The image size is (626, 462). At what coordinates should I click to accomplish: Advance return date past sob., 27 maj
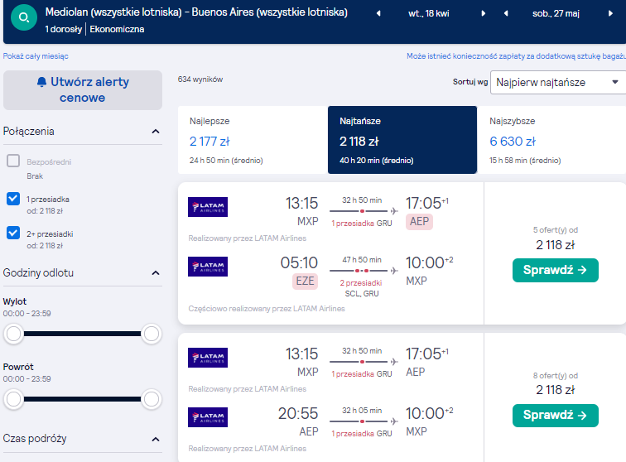(x=610, y=13)
